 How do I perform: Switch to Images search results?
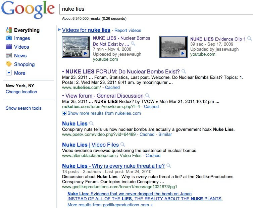coord(22,38)
